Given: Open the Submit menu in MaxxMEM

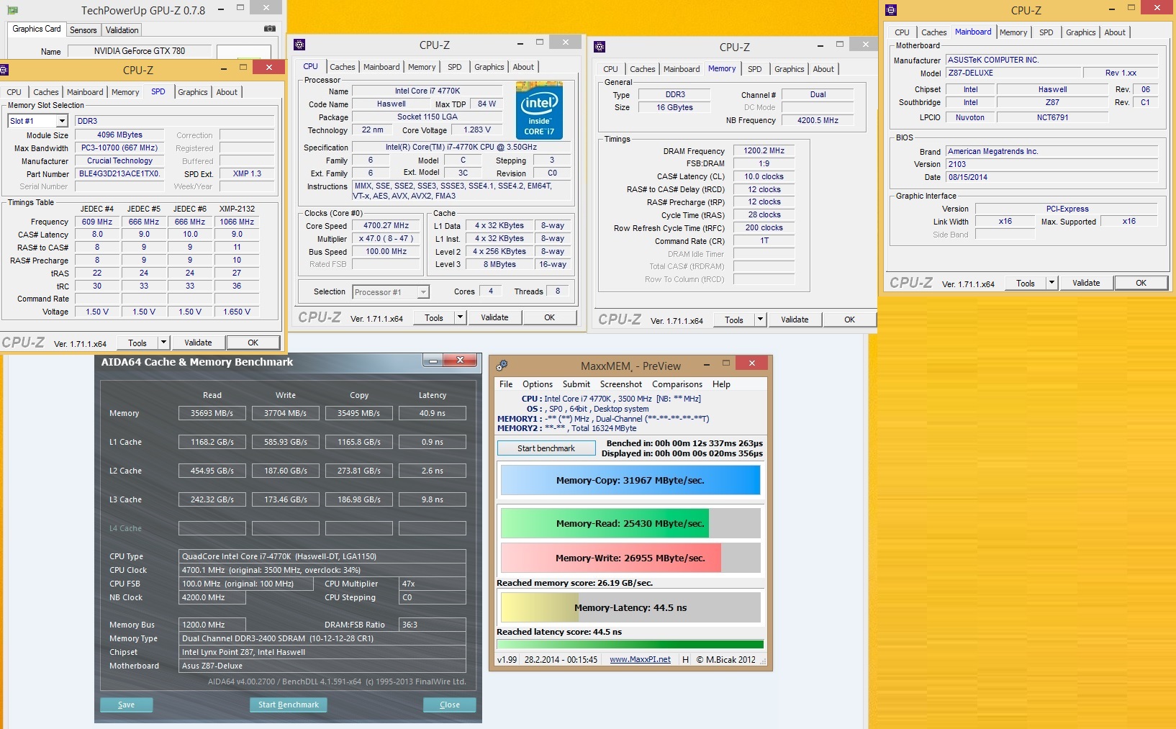Looking at the screenshot, I should 576,384.
